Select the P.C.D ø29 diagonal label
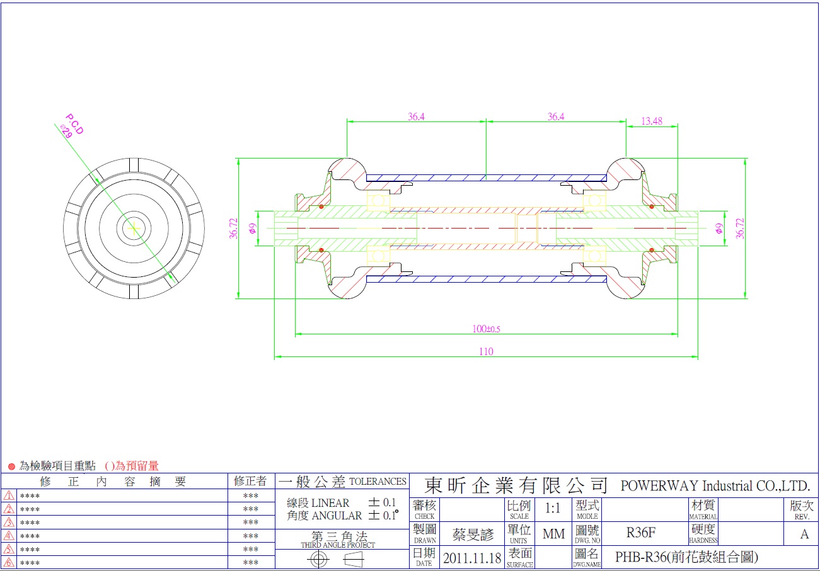820x571 pixels. click(71, 127)
